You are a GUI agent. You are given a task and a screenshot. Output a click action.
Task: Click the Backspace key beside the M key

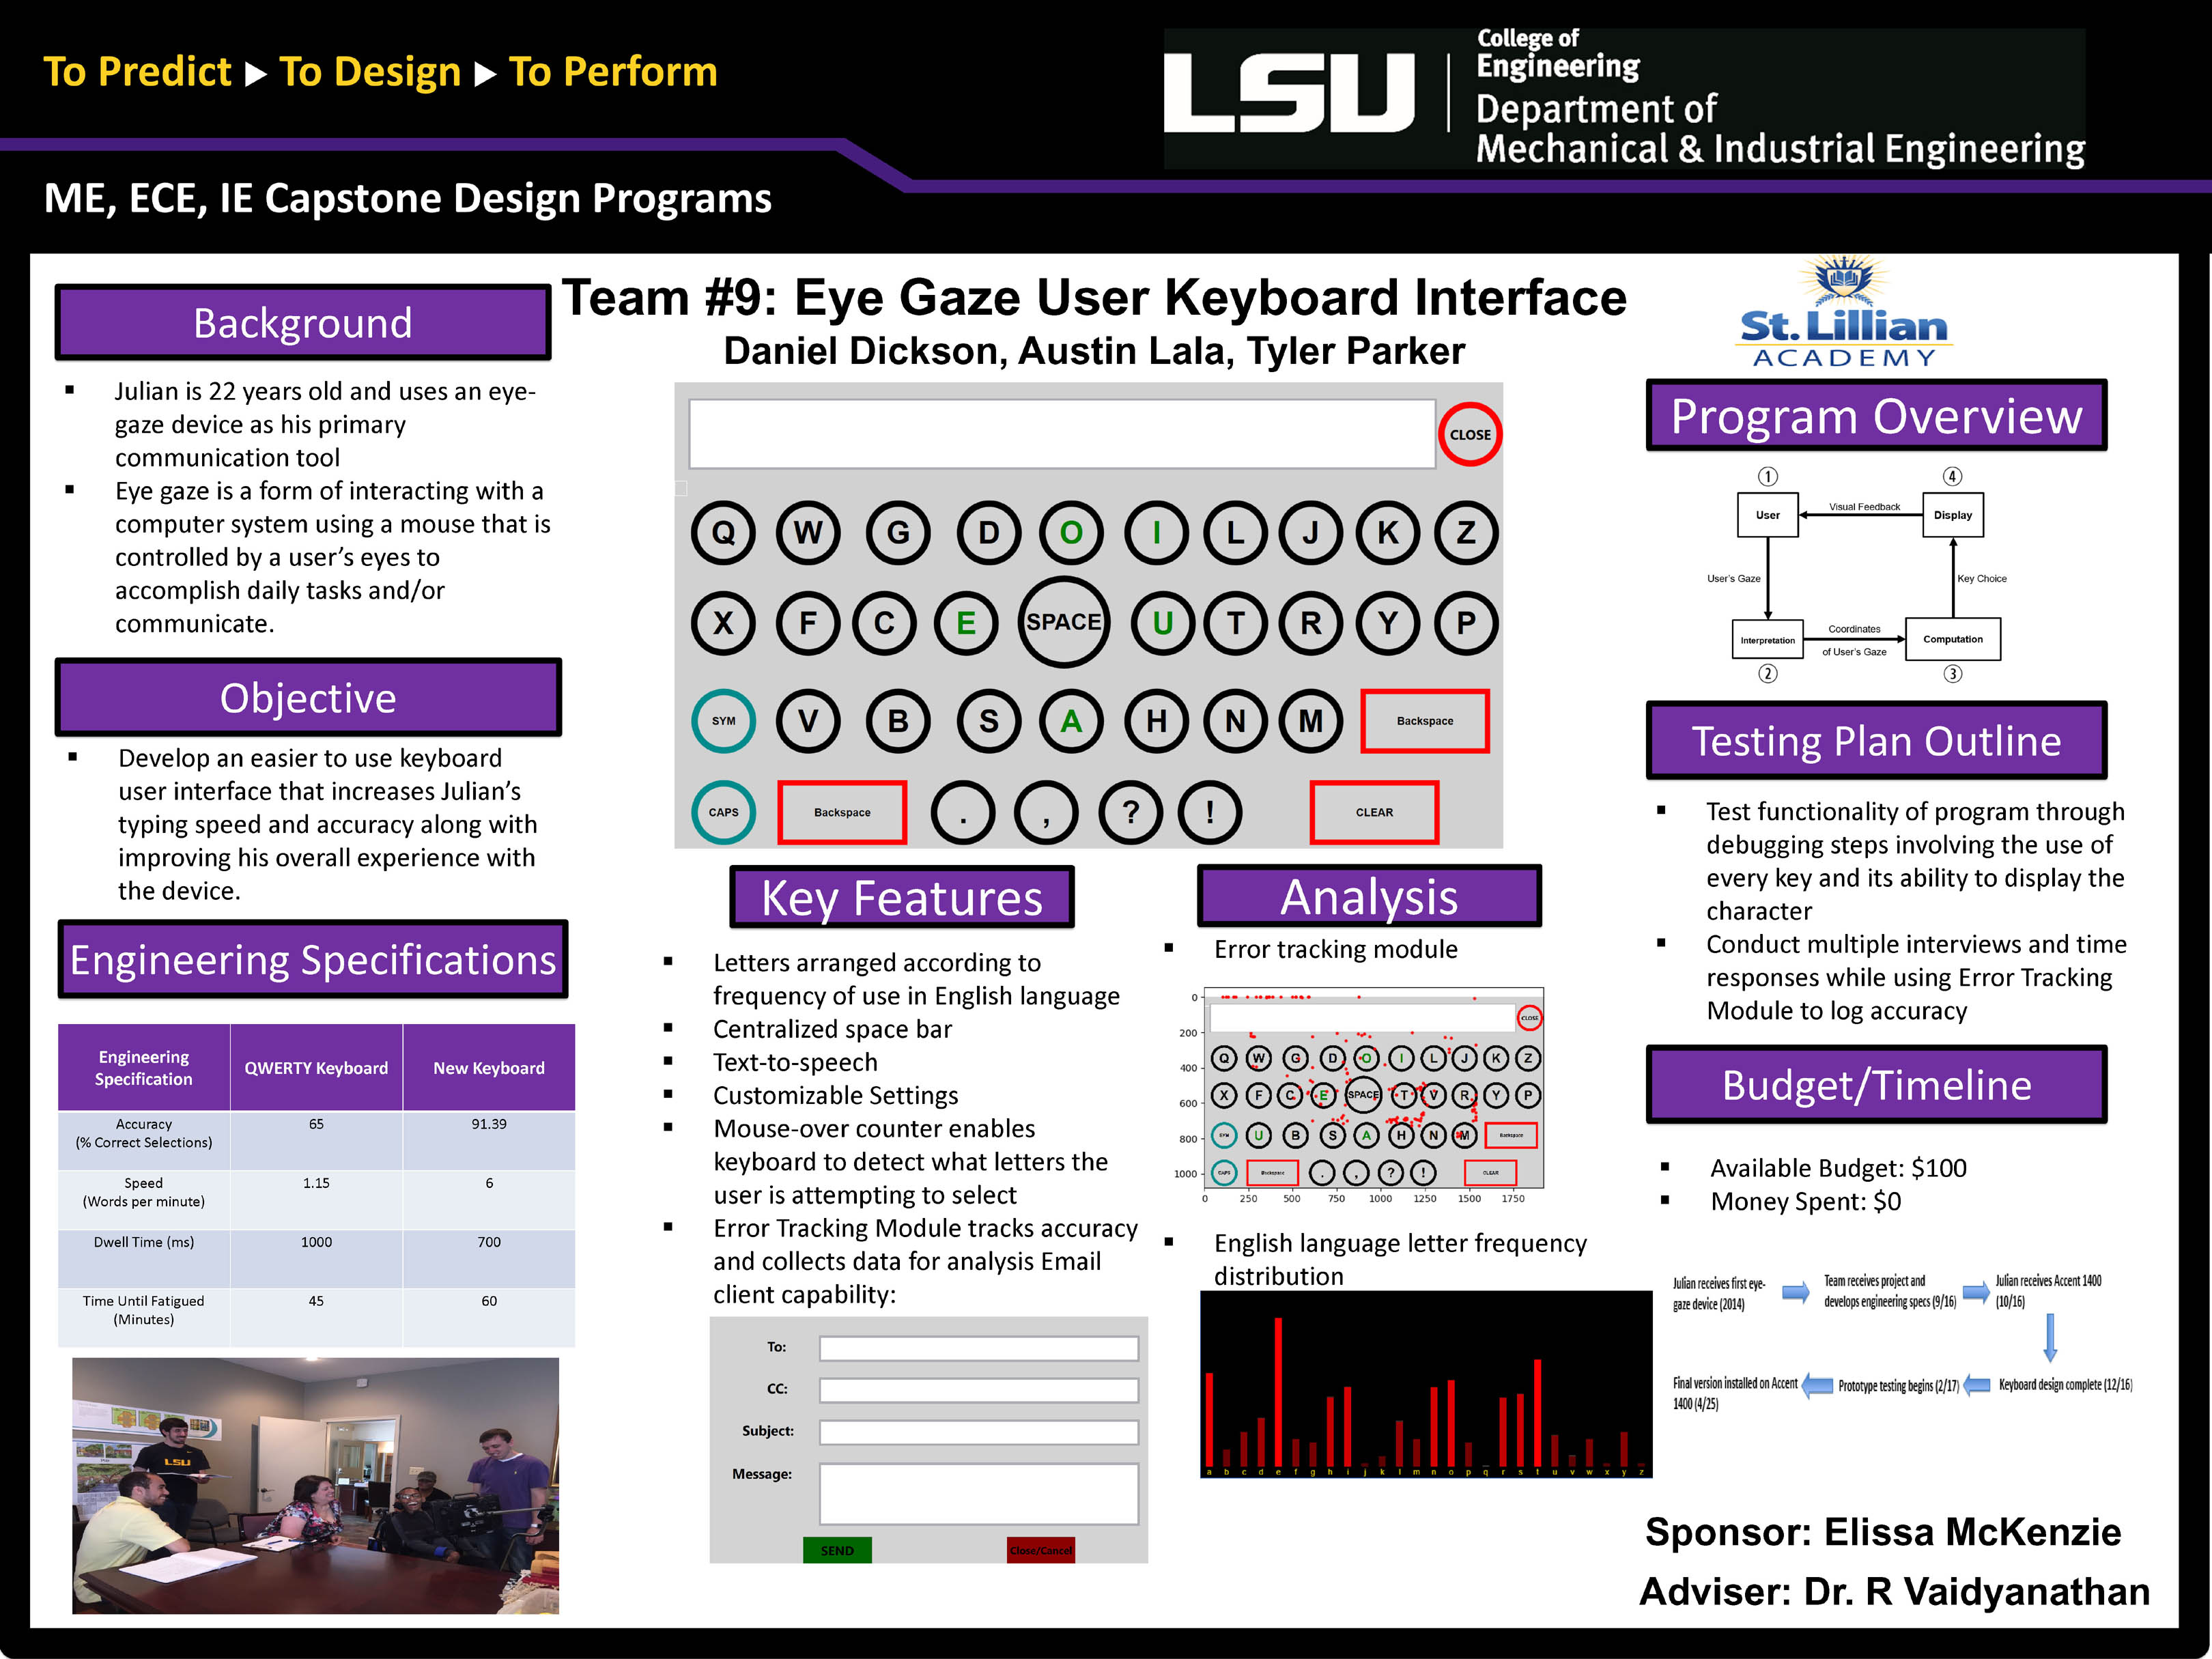pos(1425,721)
